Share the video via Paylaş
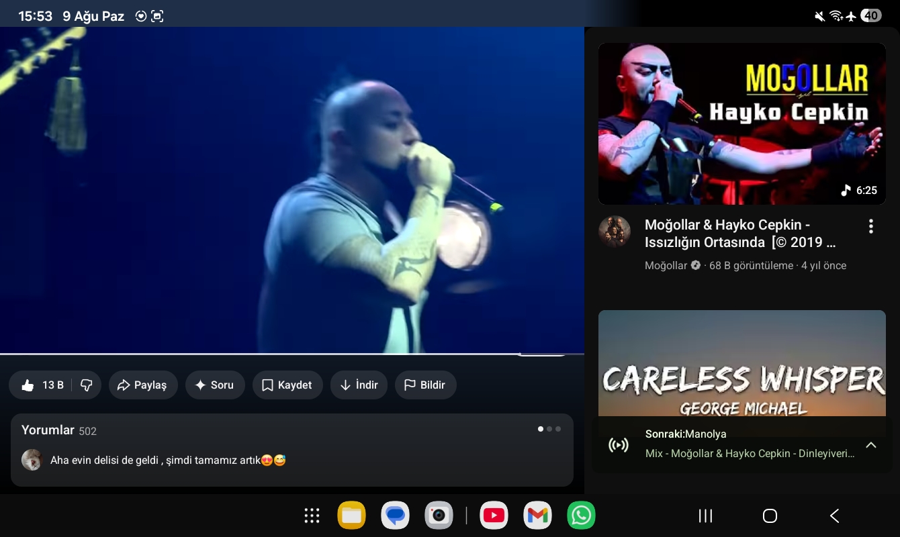 tap(143, 385)
